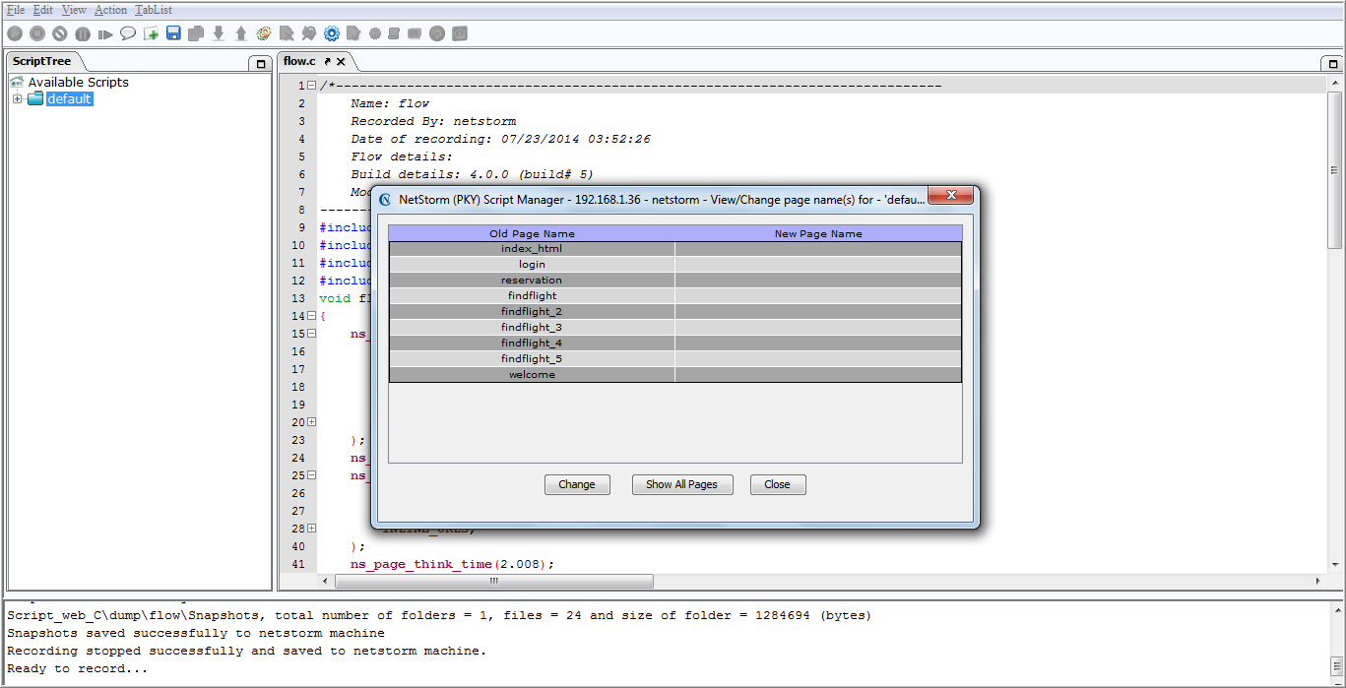Click the colored gears toolbar icon
Viewport: 1346px width, 688px height.
tap(264, 33)
